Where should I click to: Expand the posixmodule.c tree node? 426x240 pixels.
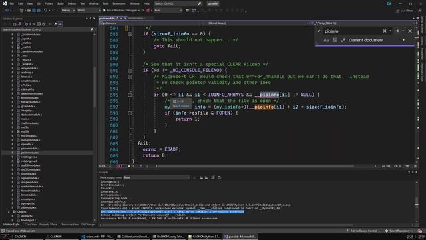pos(13,153)
